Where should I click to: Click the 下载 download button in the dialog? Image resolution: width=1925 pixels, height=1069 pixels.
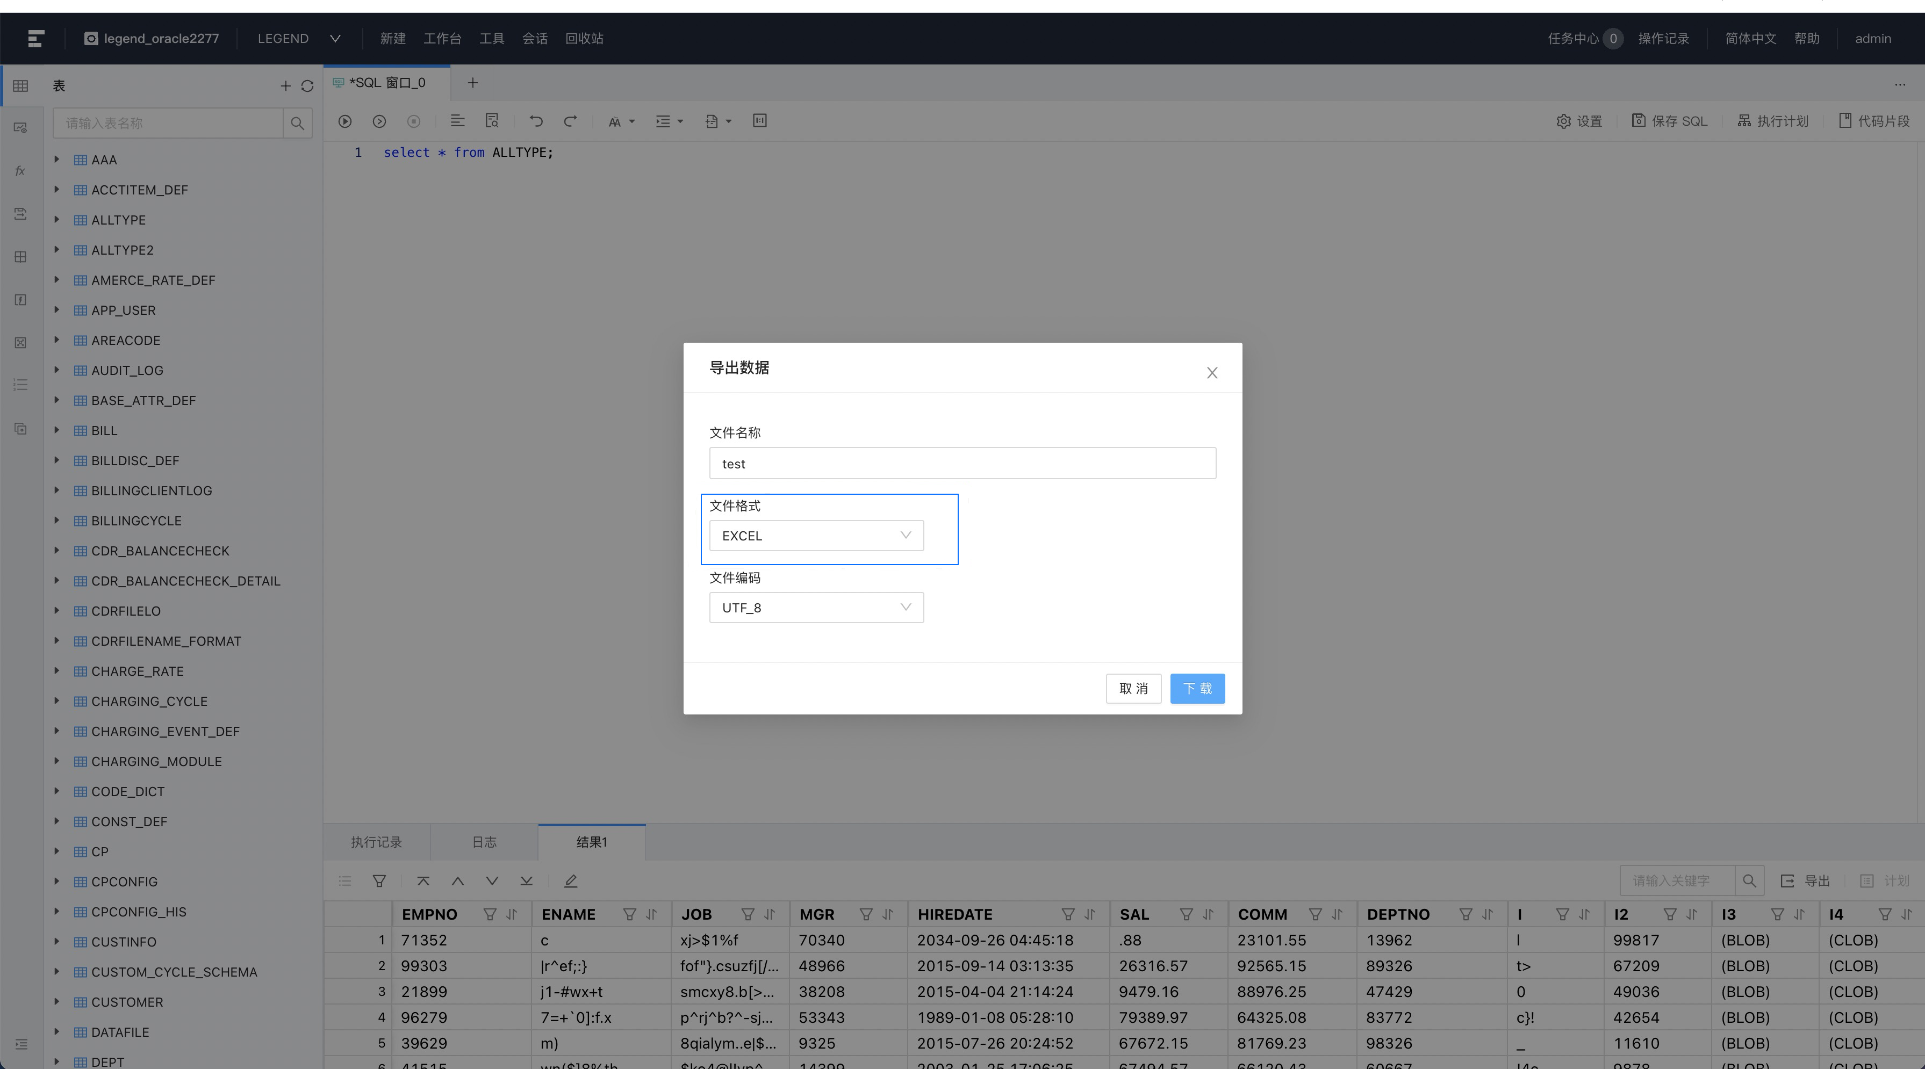point(1197,688)
